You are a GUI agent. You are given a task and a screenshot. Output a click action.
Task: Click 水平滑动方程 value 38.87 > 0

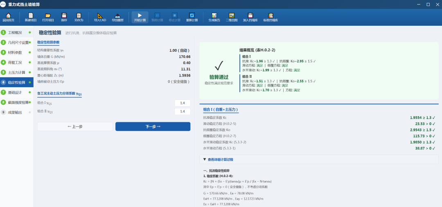pos(425,148)
